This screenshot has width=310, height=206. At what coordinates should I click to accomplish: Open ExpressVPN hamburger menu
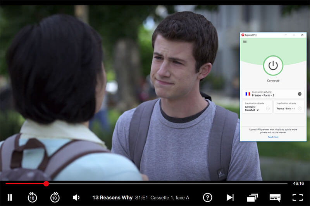(245, 42)
